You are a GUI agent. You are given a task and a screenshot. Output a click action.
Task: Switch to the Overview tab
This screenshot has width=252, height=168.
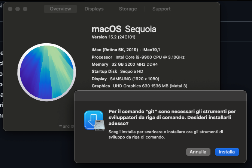[x=60, y=9]
